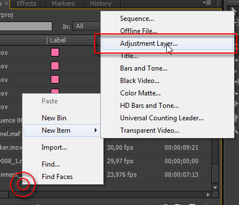Switch to the Effects tab
Screen dimensions: 239x205
pos(26,3)
